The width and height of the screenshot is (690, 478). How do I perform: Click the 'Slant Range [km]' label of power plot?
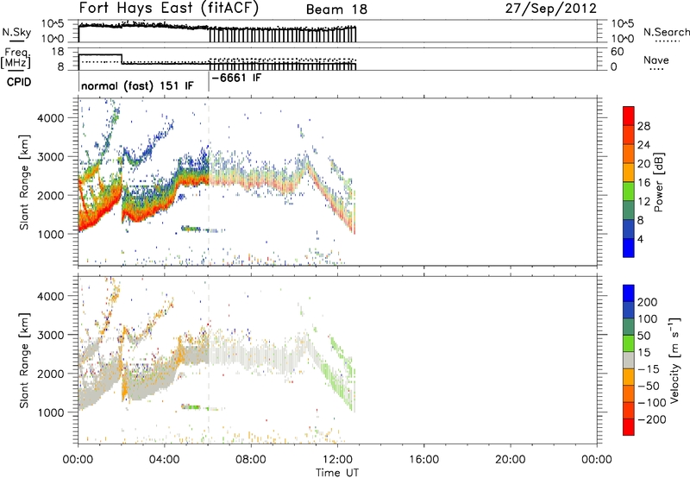tap(24, 182)
